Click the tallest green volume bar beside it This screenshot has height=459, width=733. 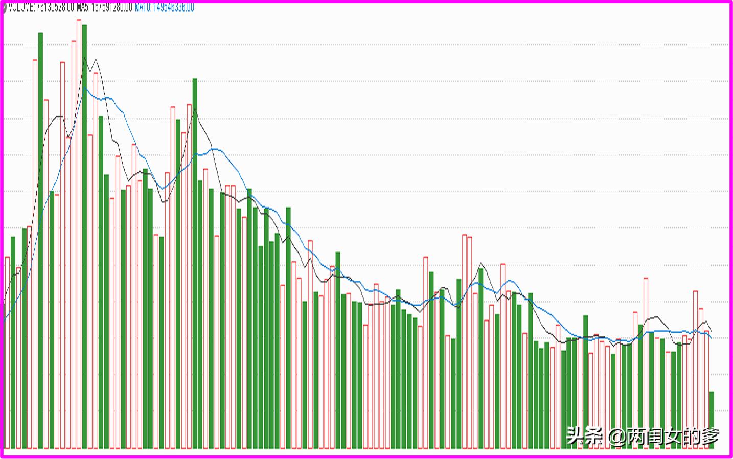[x=85, y=237]
